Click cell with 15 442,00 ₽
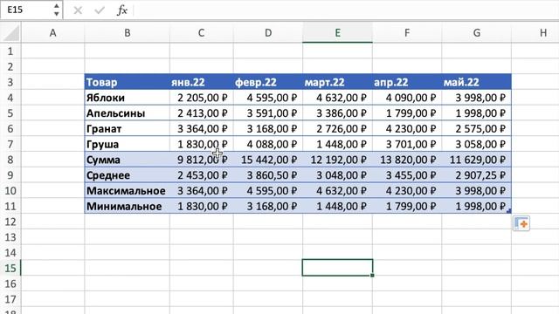This screenshot has height=314, width=559. point(268,160)
